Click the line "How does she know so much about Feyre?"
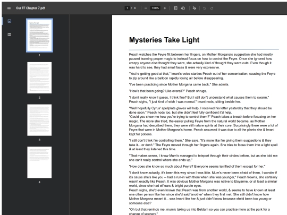287x215 pixels. tap(197, 166)
